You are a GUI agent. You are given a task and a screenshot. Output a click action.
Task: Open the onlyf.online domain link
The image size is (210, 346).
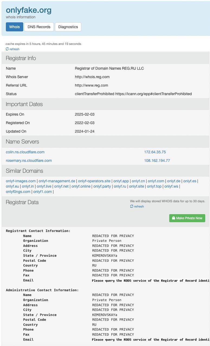(x=81, y=187)
